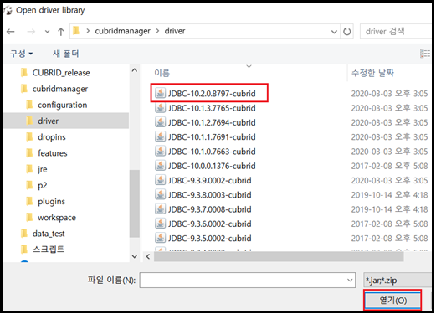Select JDBC-10.1.3.7765-cubrid file
The width and height of the screenshot is (436, 314).
click(212, 108)
